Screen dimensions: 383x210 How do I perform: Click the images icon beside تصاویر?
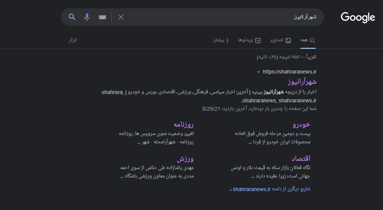click(x=288, y=41)
